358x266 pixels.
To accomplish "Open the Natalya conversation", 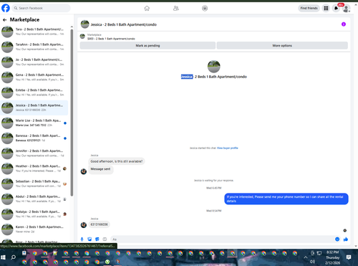I will tap(34, 214).
